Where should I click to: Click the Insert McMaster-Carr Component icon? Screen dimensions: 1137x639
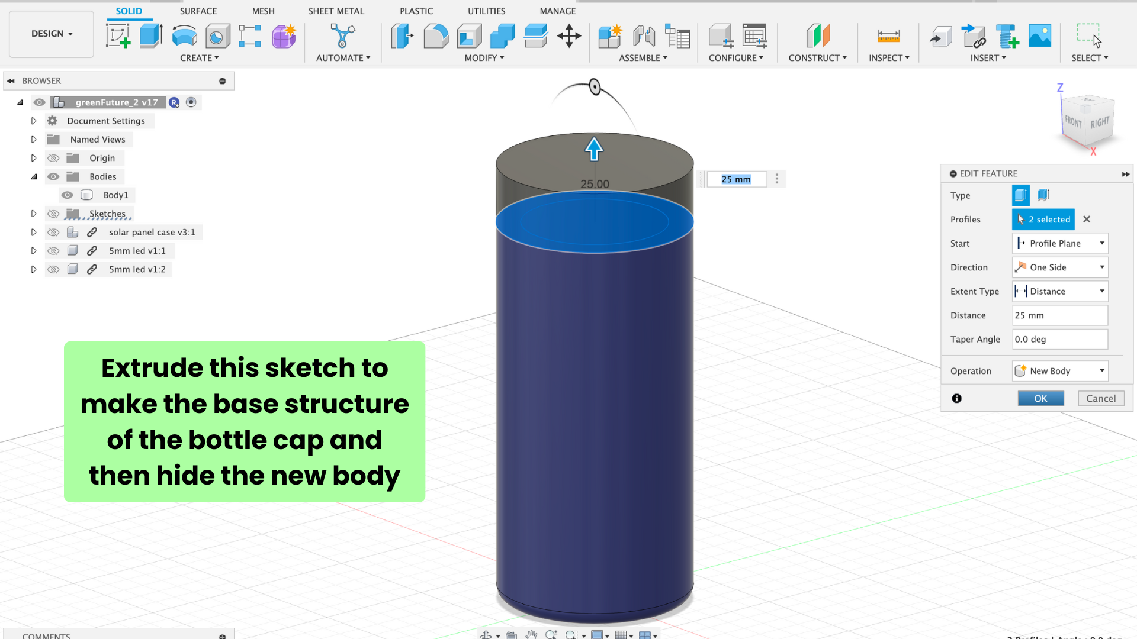pos(1007,36)
